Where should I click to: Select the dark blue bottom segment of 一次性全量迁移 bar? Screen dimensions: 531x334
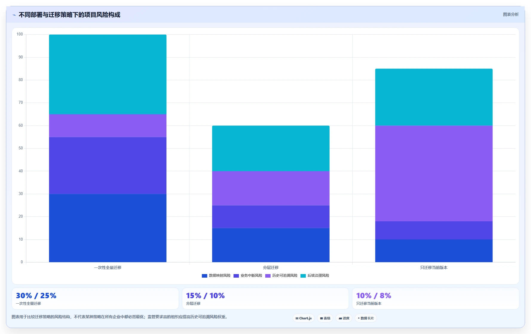(108, 228)
